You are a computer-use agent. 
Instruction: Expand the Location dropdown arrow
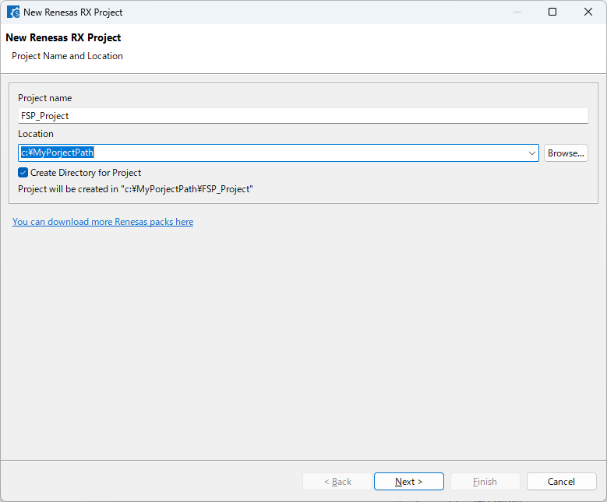532,153
